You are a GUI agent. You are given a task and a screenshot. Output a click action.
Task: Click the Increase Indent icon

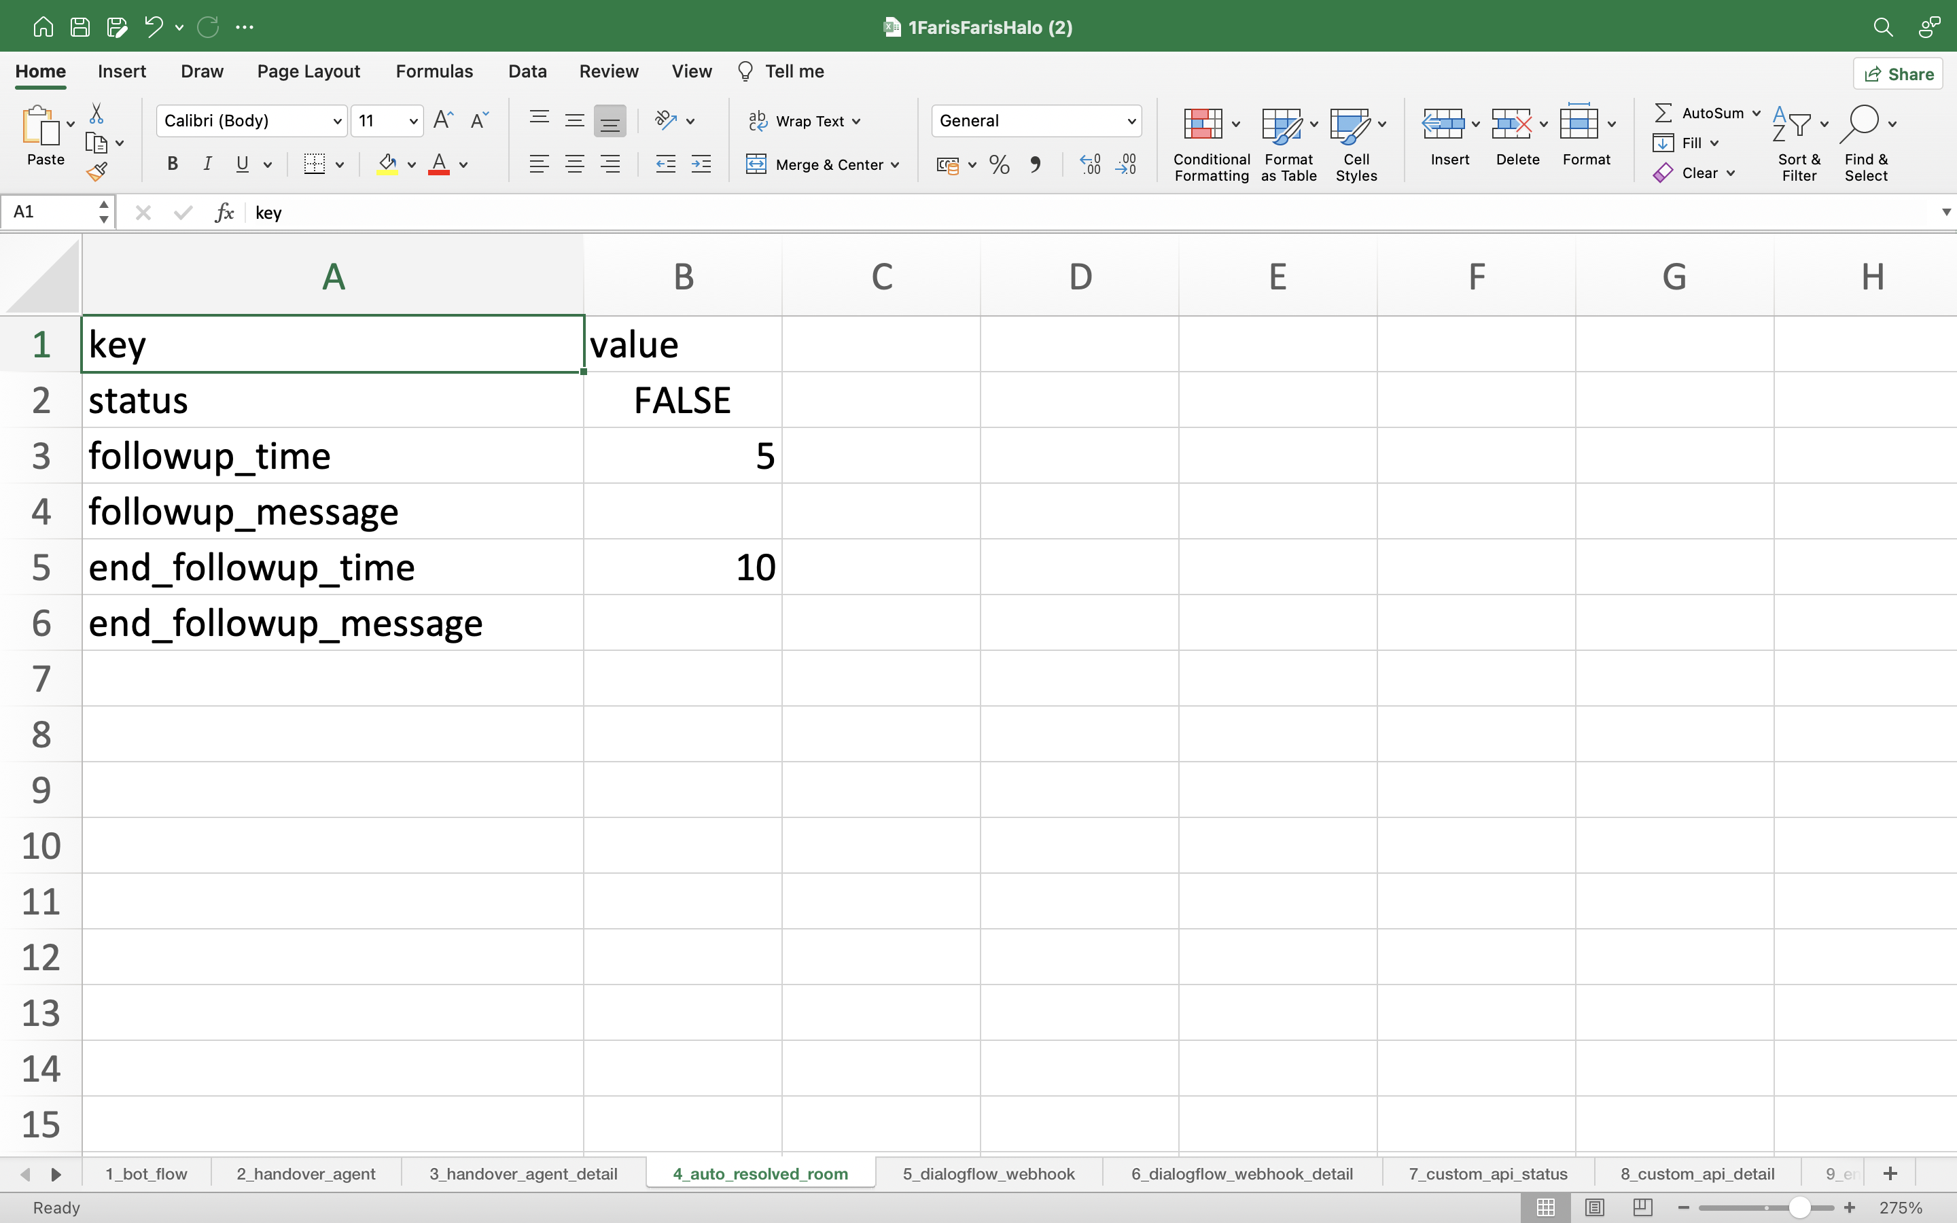point(701,165)
